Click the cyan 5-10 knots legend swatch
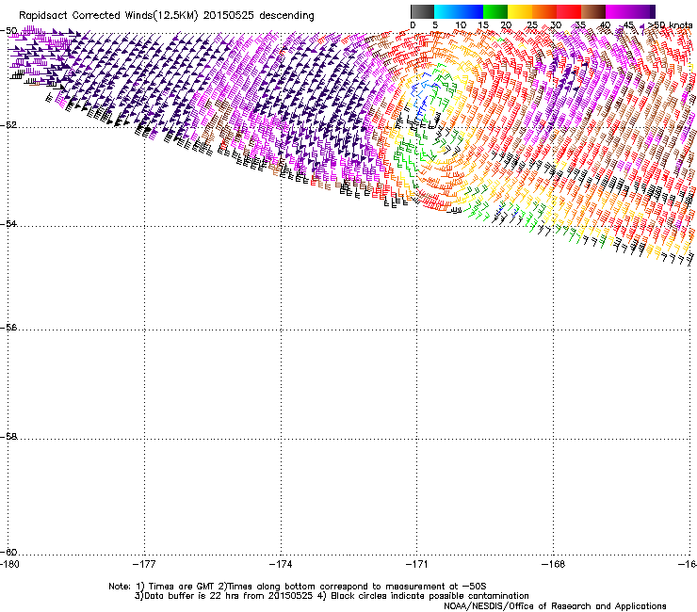Viewport: 697px width, 612px height. (x=446, y=11)
